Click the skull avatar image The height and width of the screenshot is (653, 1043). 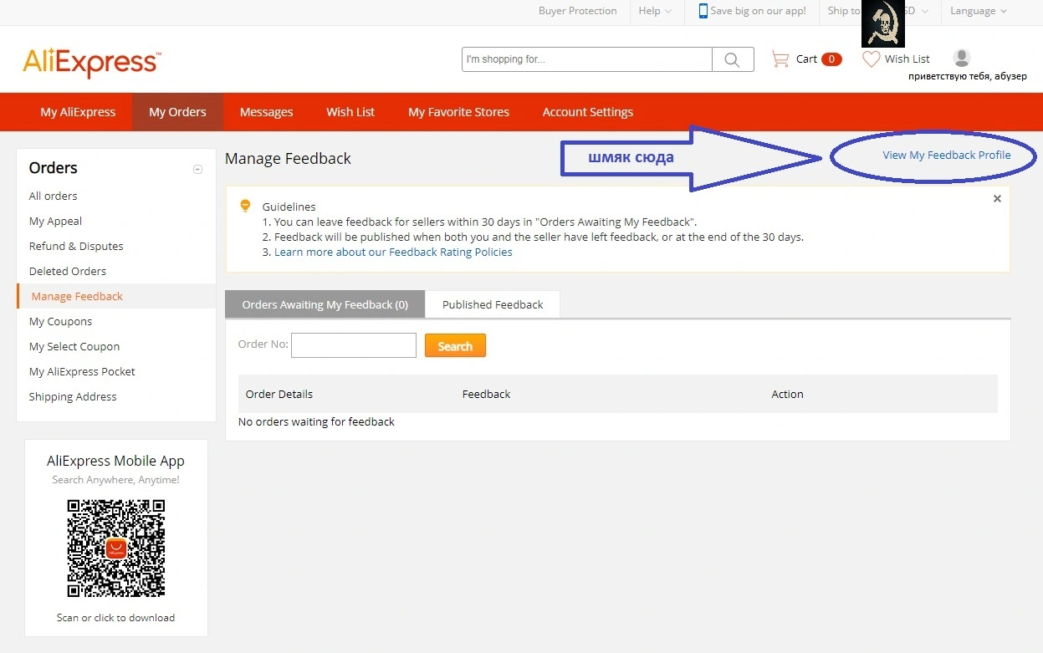[883, 23]
